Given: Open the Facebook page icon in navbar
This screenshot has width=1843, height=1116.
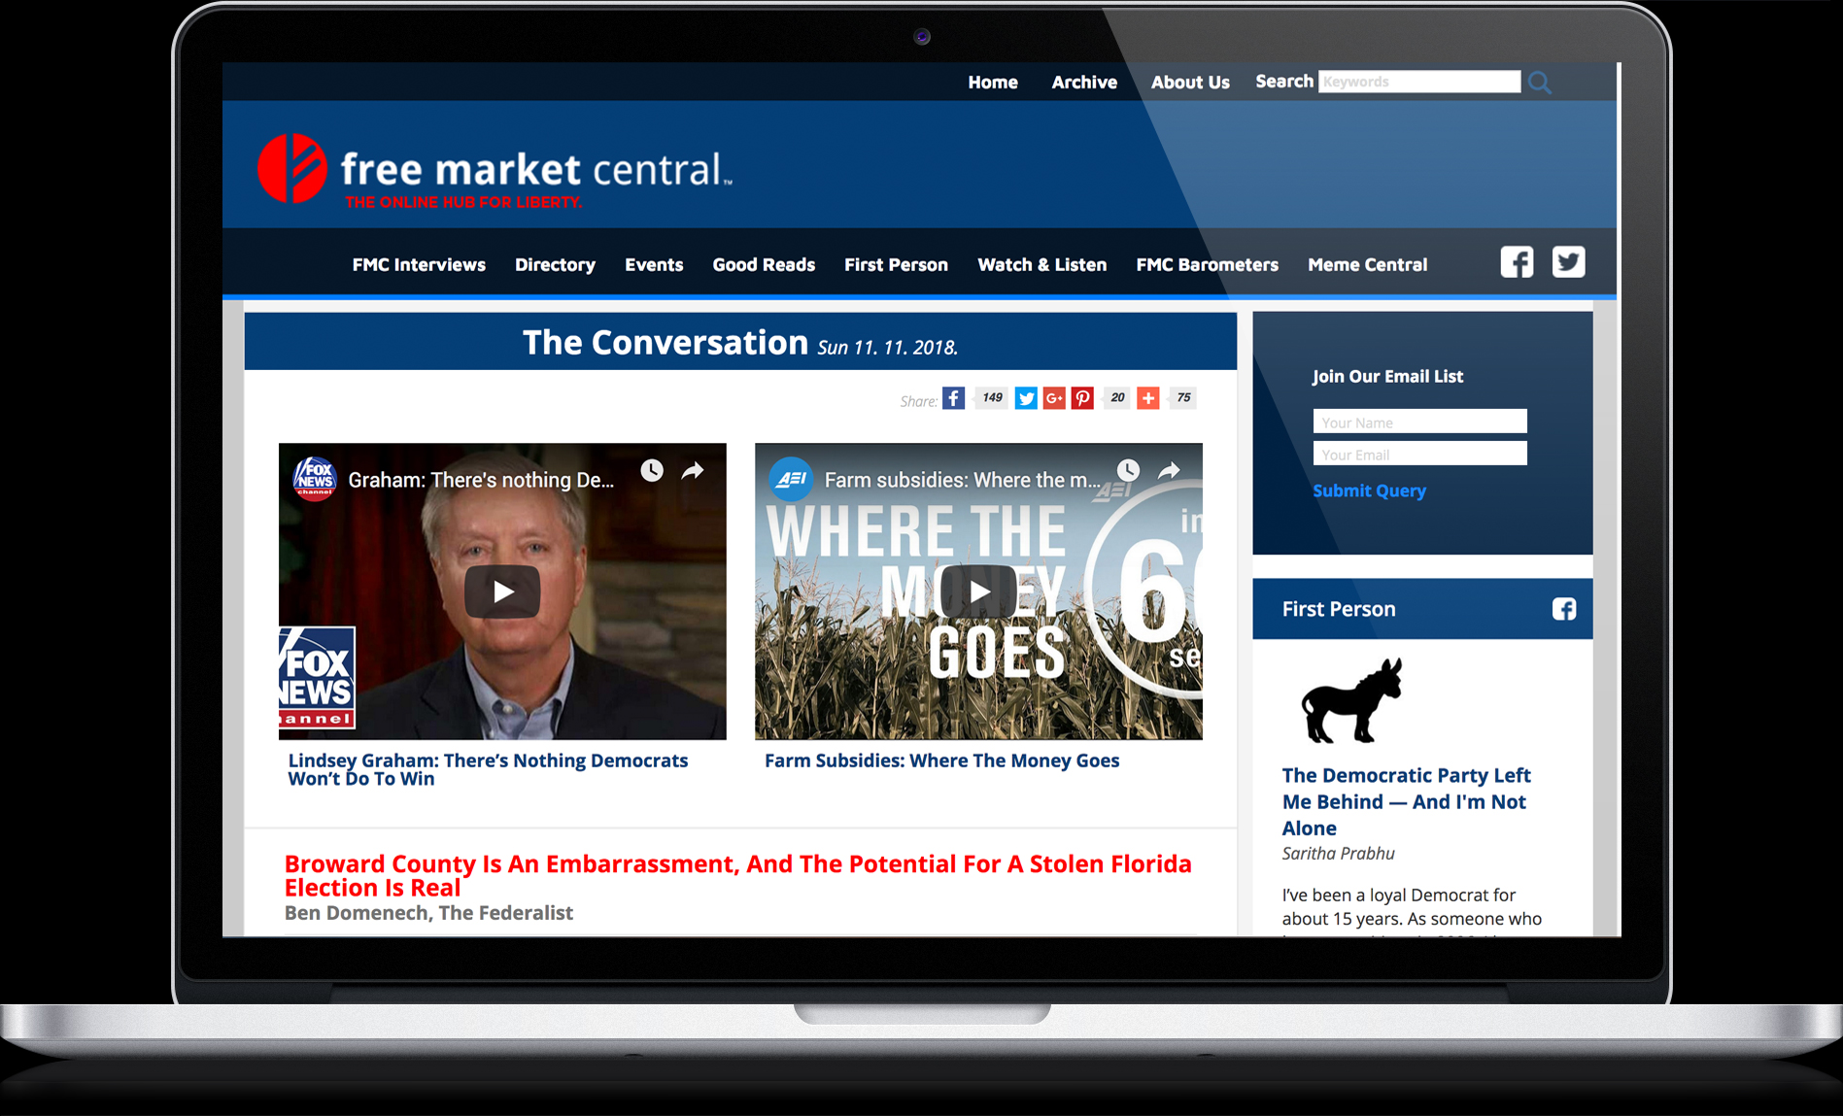Looking at the screenshot, I should [1517, 262].
